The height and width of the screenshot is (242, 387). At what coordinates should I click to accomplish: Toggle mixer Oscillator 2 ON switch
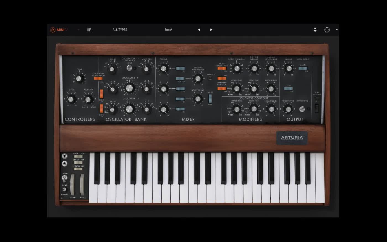pyautogui.click(x=180, y=89)
